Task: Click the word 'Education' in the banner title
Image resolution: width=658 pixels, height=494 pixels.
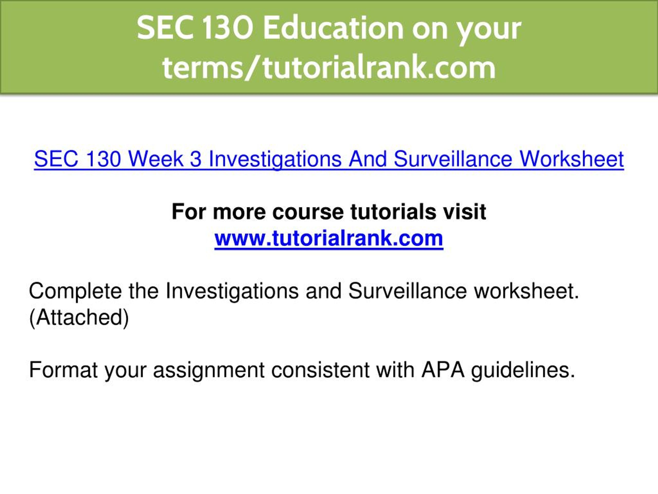Action: (x=333, y=28)
